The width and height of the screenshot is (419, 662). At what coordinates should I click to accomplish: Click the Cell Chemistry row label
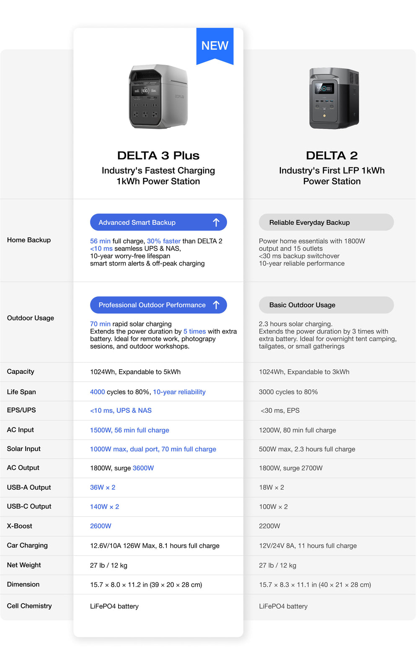pyautogui.click(x=29, y=606)
